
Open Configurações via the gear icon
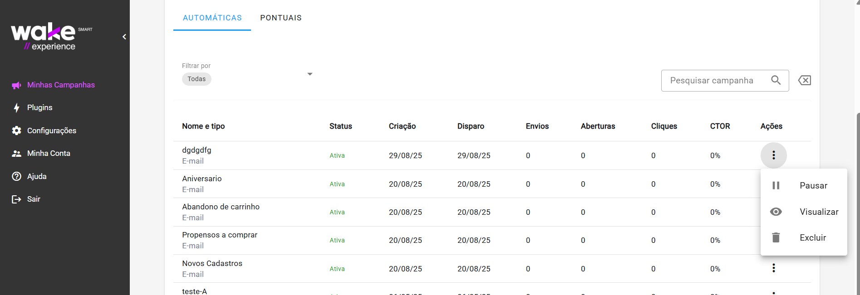point(17,131)
